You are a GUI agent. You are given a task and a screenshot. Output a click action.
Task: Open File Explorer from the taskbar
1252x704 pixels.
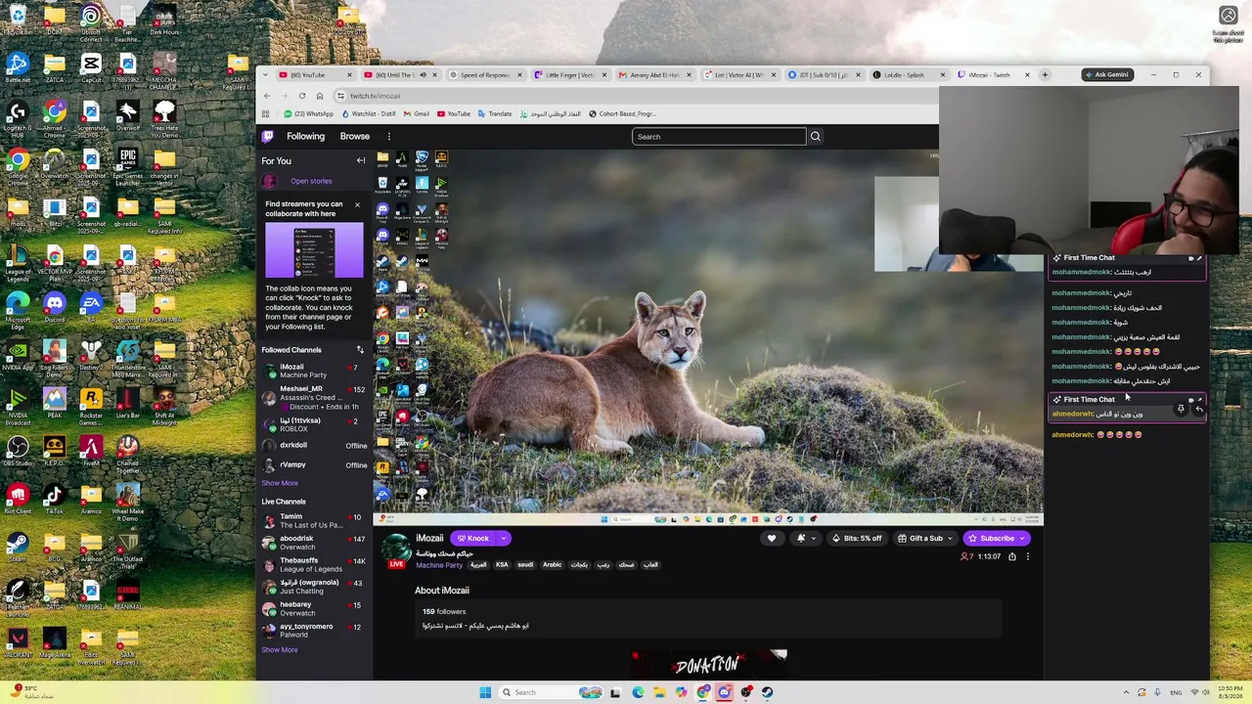click(659, 692)
